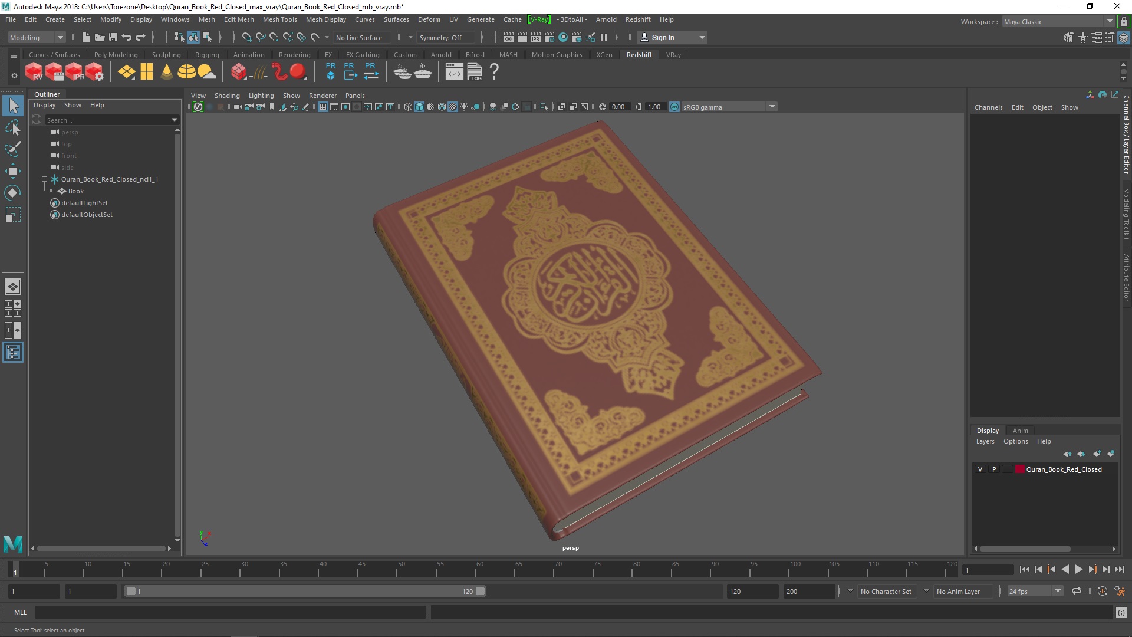Open the Modeling menu set dropdown

(37, 37)
